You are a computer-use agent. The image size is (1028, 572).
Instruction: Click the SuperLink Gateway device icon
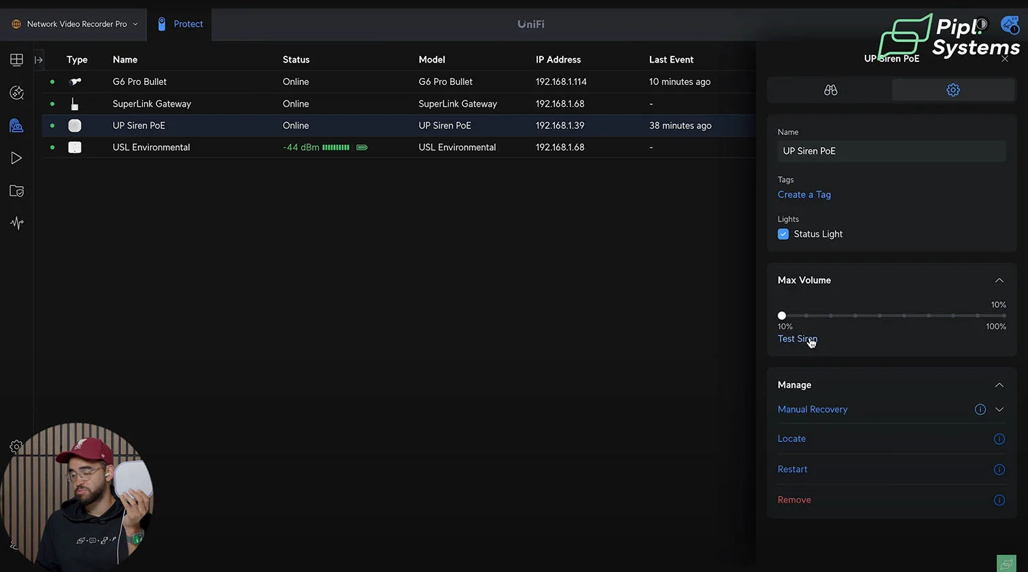(75, 104)
